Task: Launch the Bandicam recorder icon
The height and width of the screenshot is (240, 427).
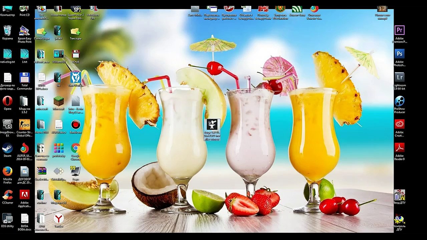Action: pyautogui.click(x=76, y=126)
